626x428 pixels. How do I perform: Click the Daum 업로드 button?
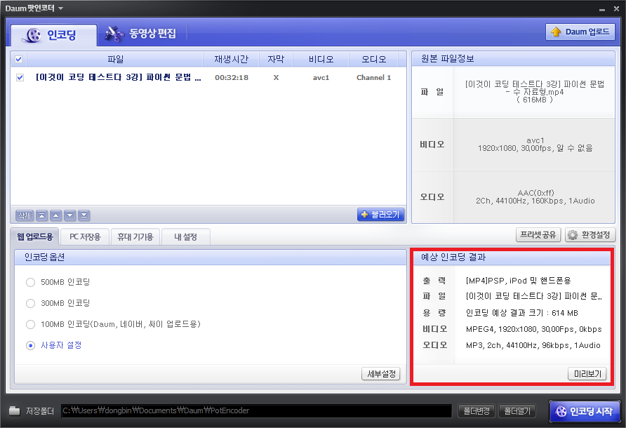click(580, 32)
